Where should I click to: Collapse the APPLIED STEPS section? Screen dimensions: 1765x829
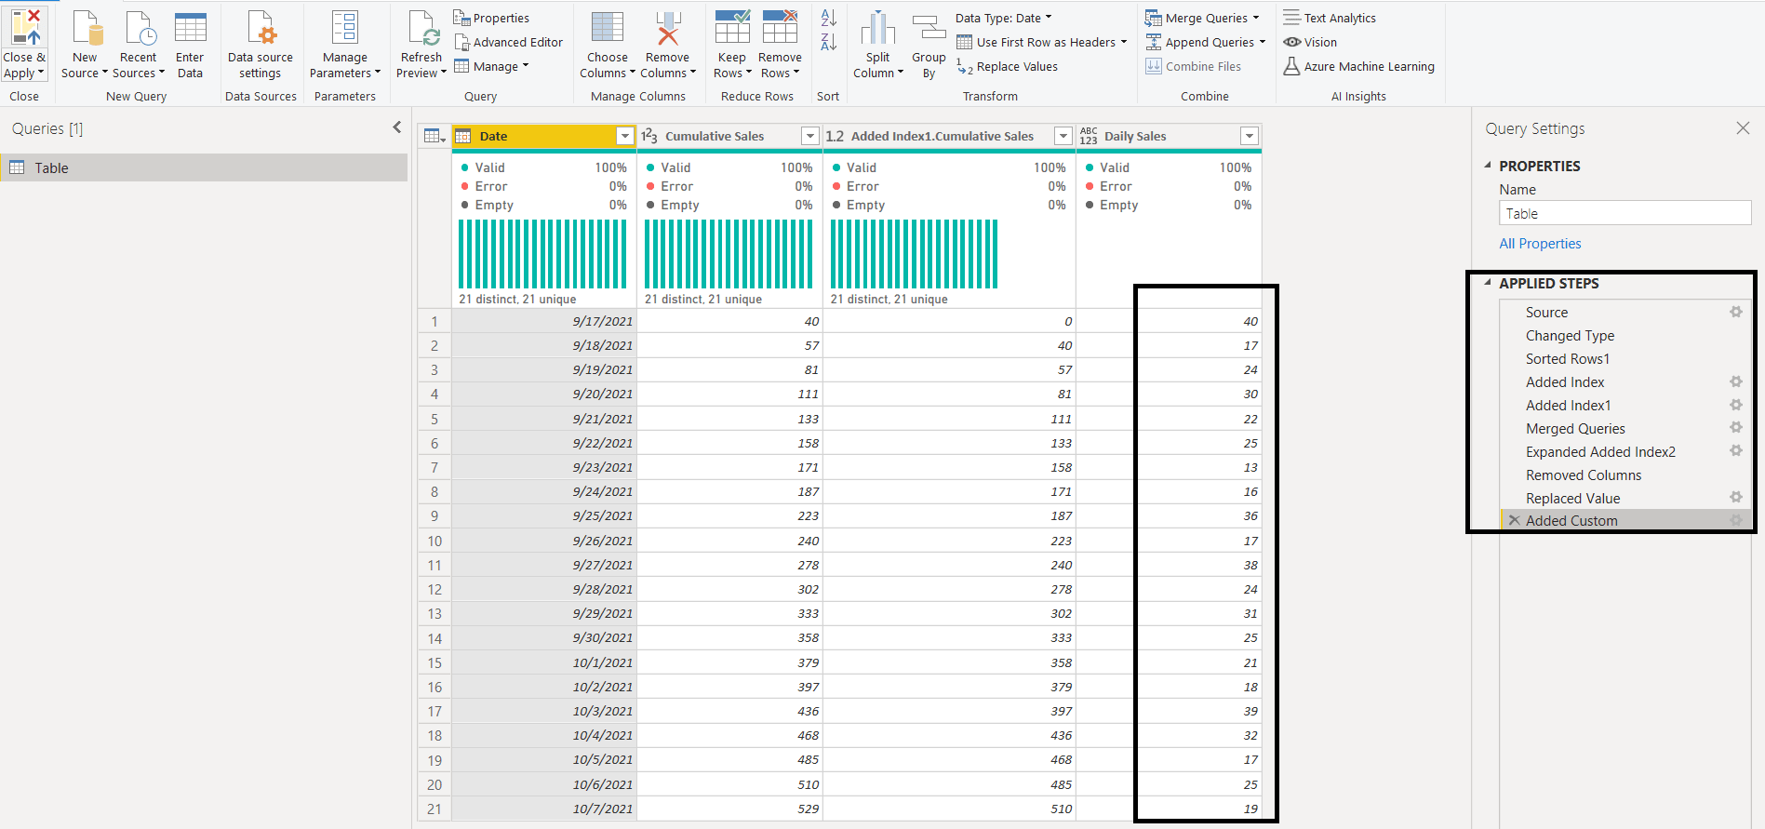[x=1488, y=282]
